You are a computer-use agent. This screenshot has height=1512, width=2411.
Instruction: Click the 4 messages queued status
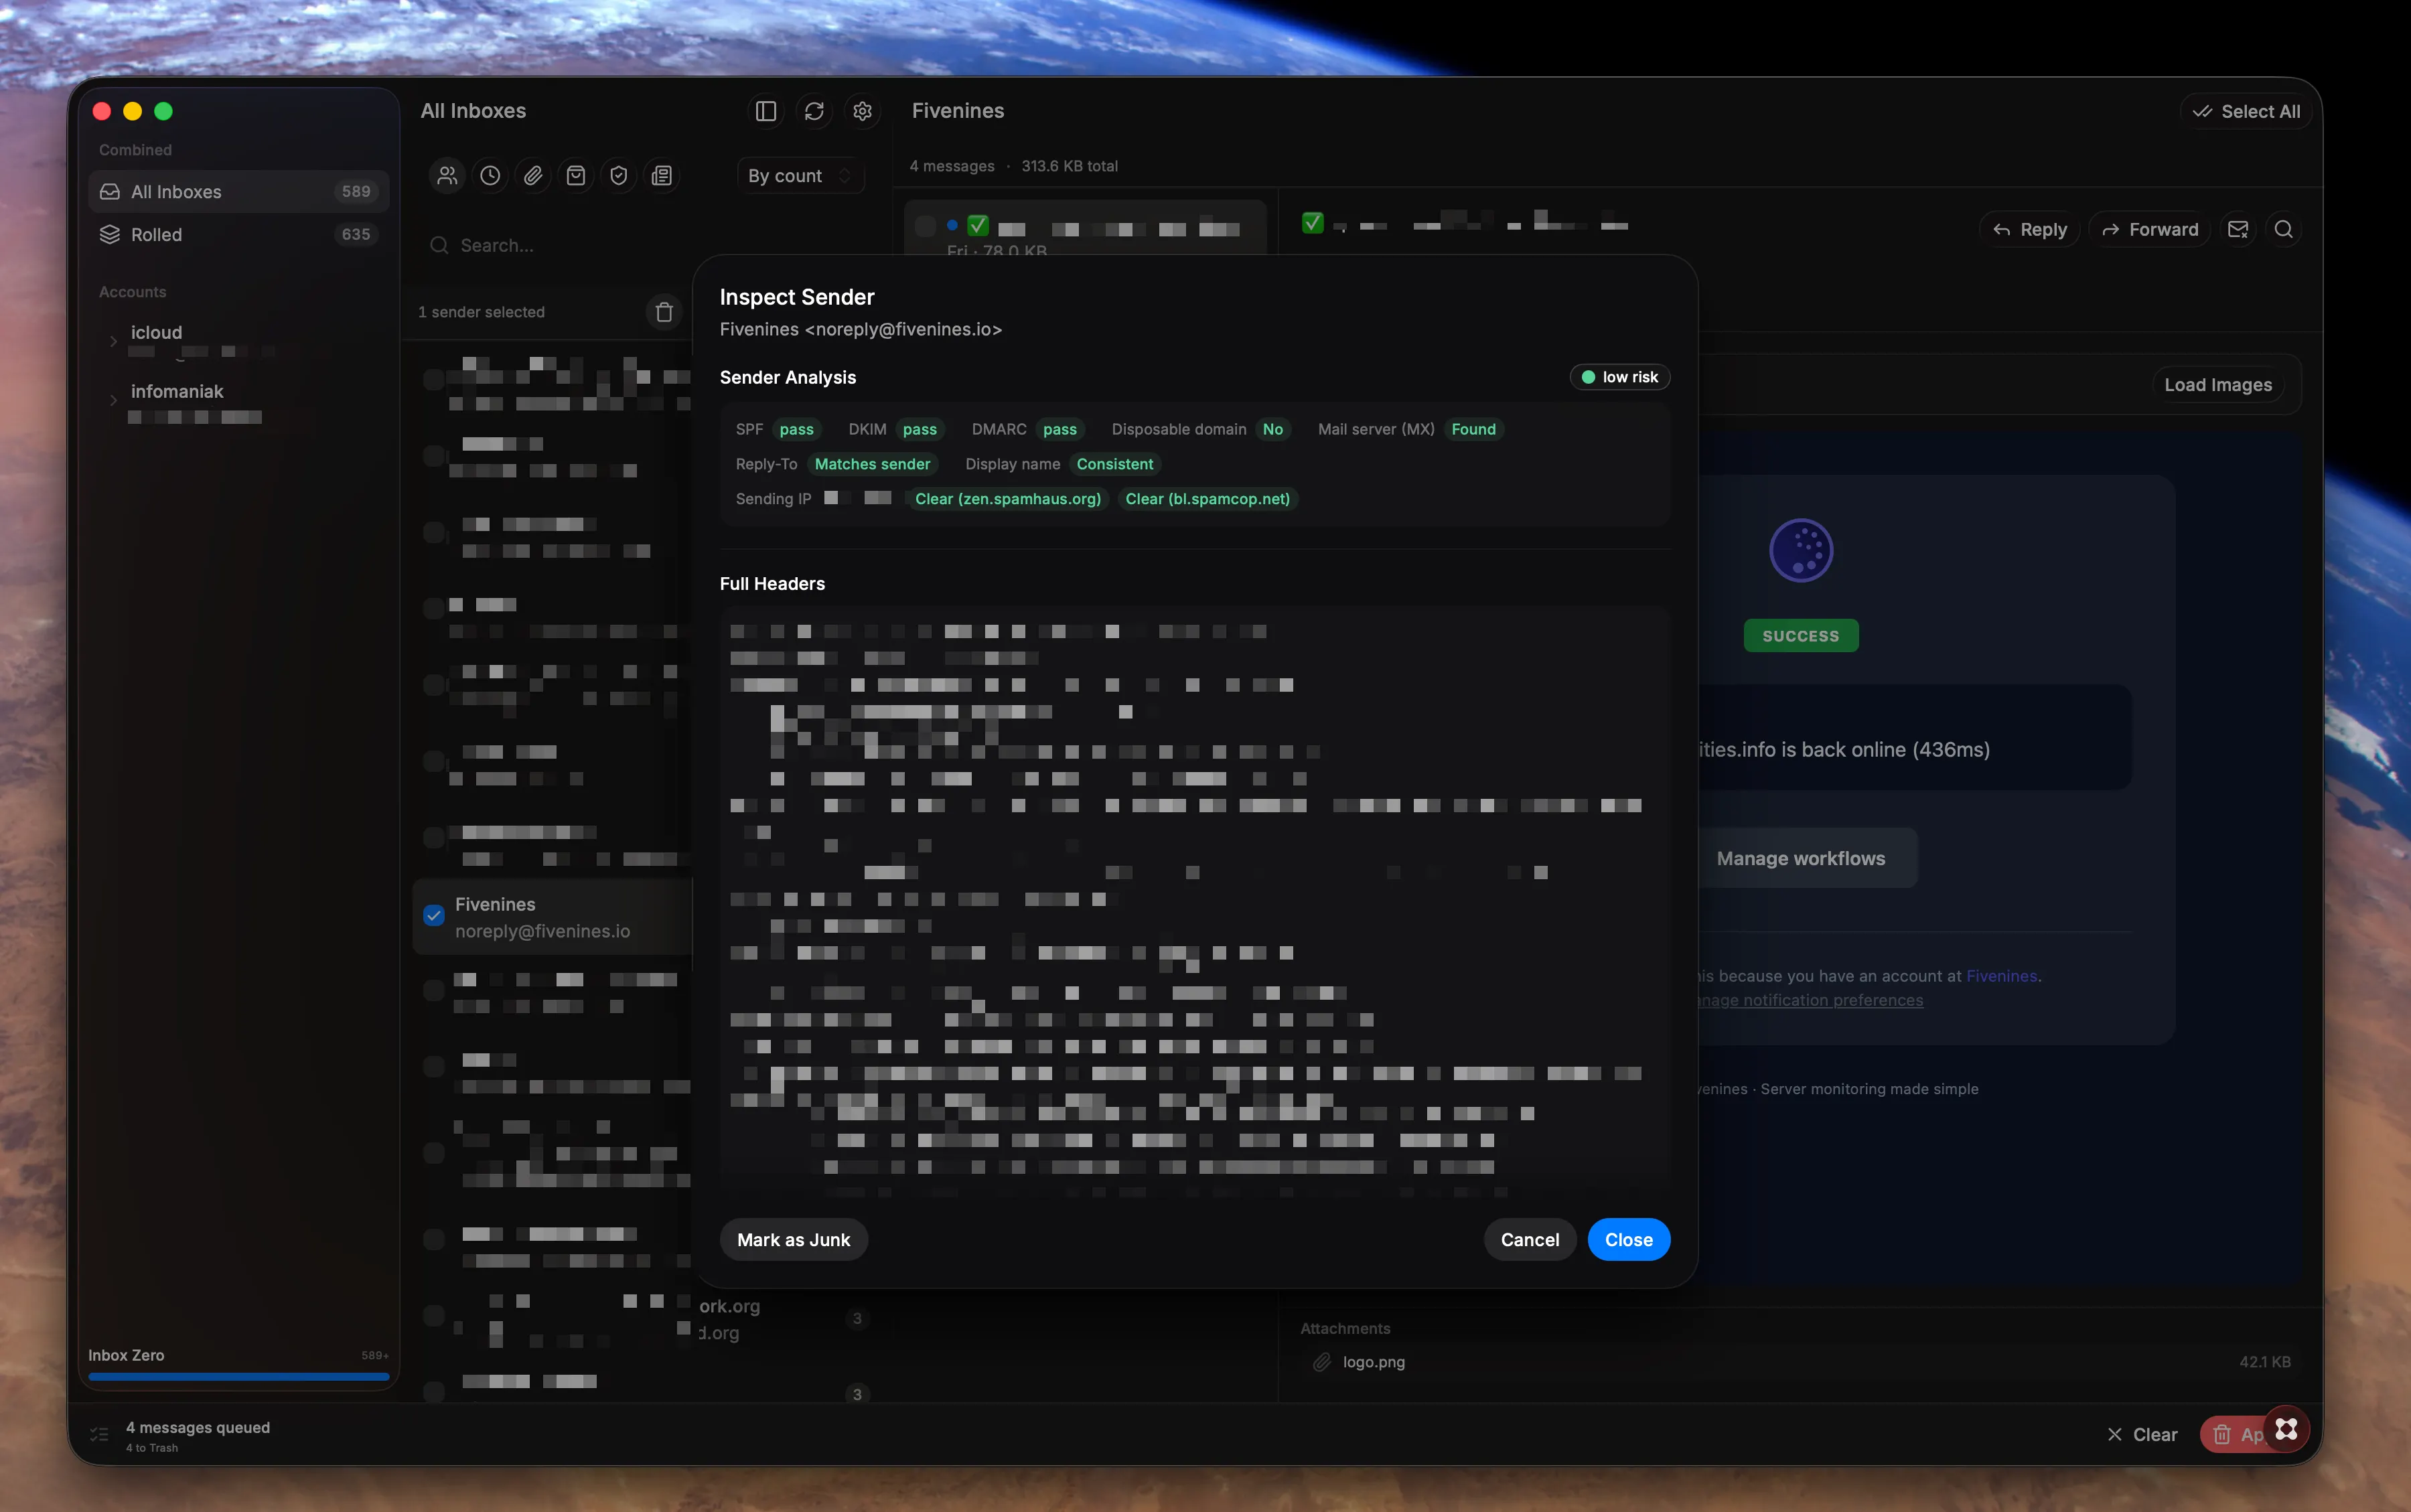pos(198,1428)
